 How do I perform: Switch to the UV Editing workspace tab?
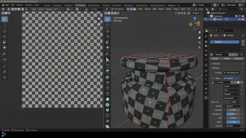coord(80,5)
